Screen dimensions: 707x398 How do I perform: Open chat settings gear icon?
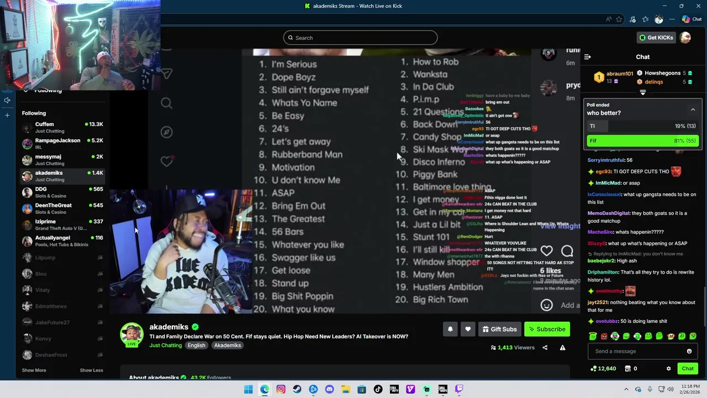(x=668, y=369)
